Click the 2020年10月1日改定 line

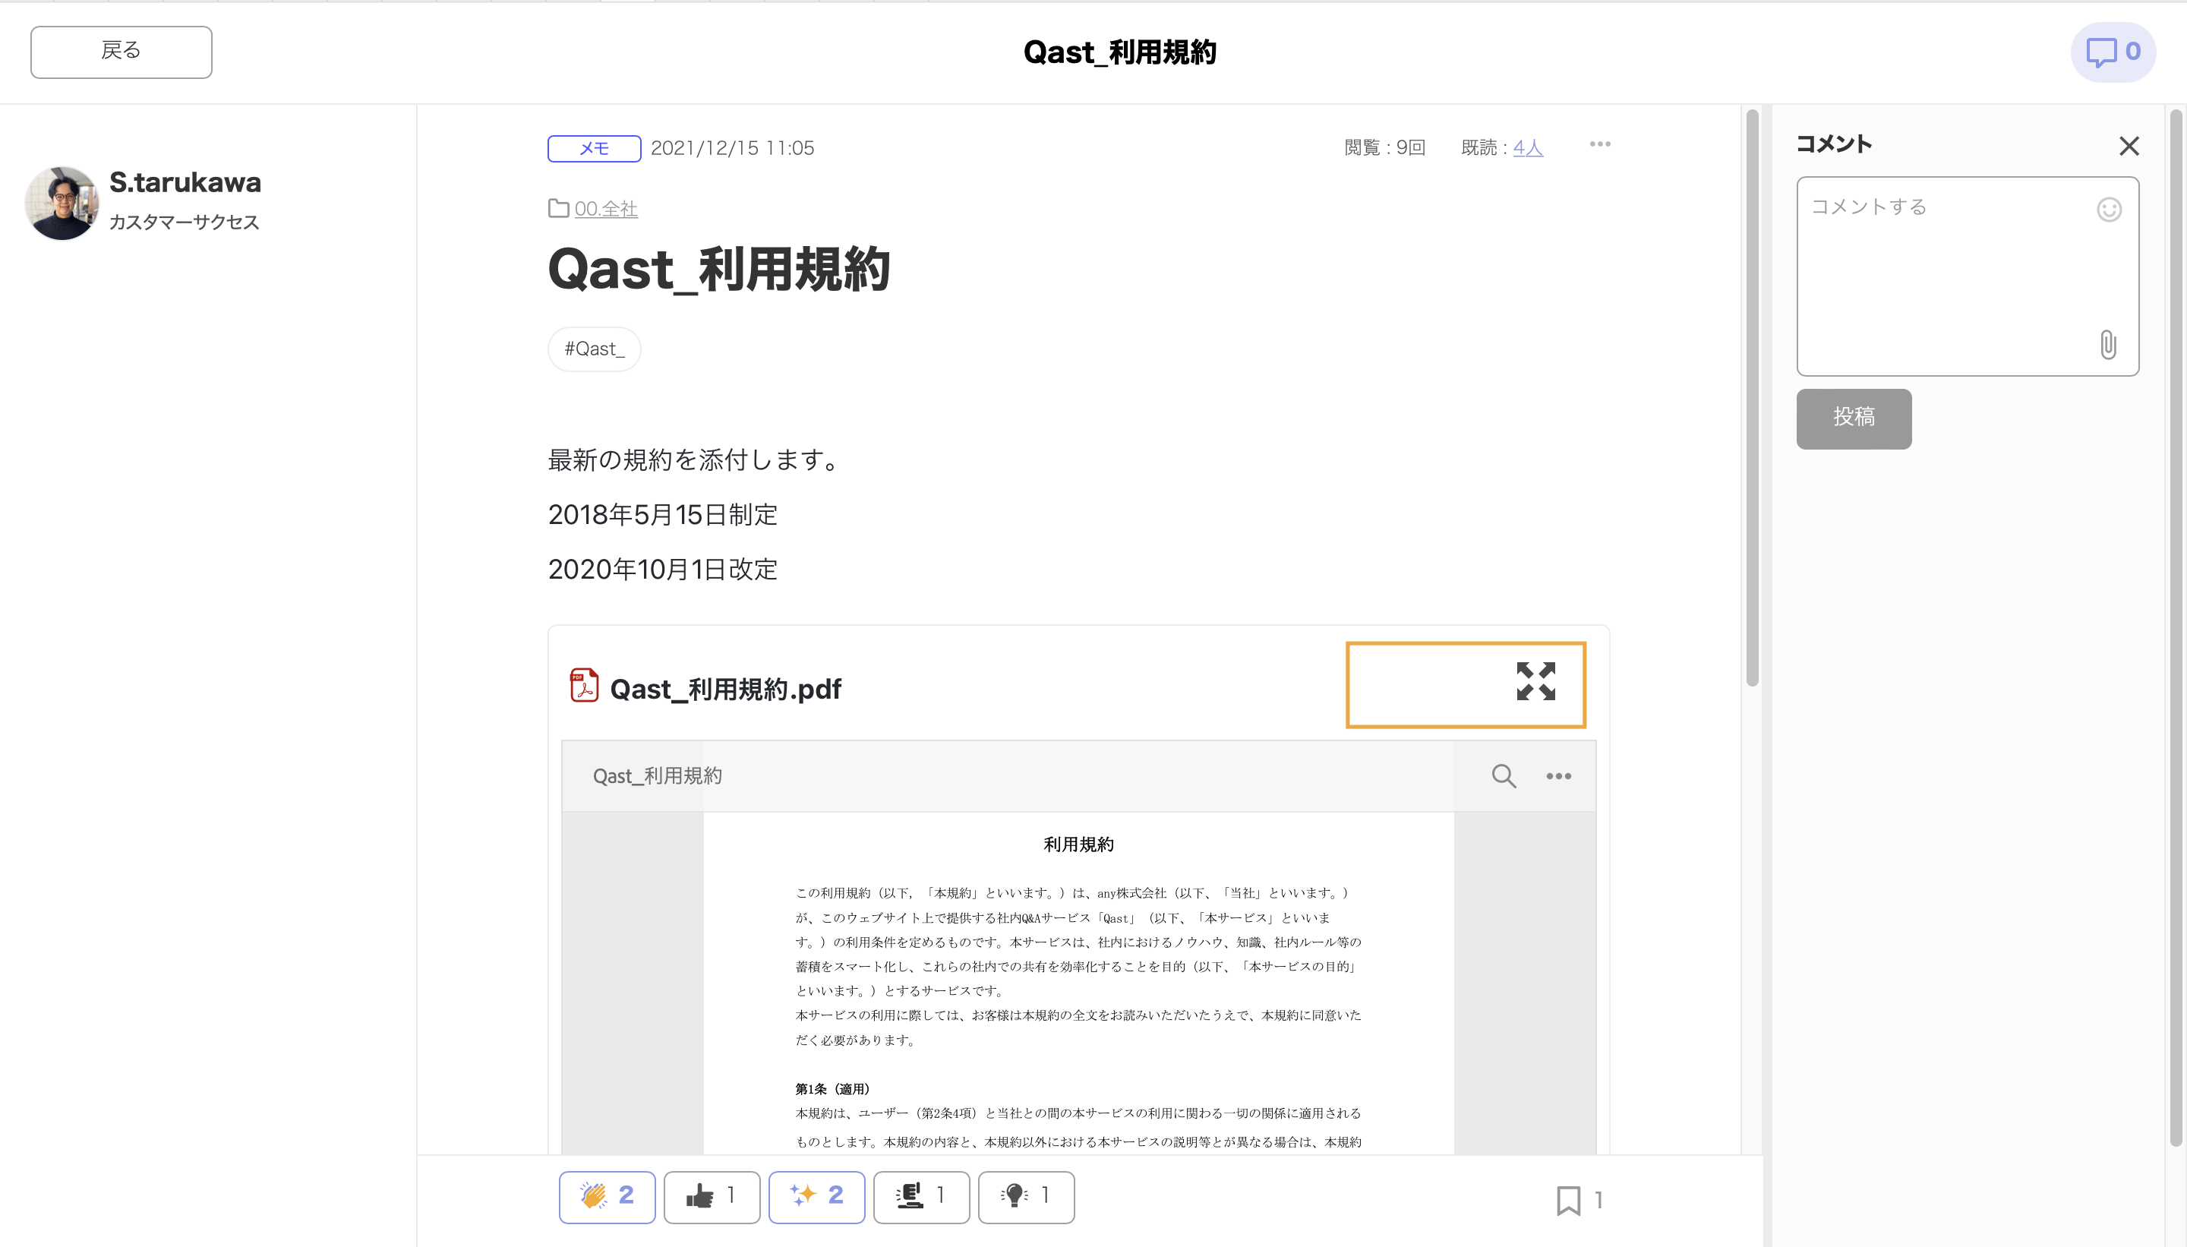[x=663, y=570]
